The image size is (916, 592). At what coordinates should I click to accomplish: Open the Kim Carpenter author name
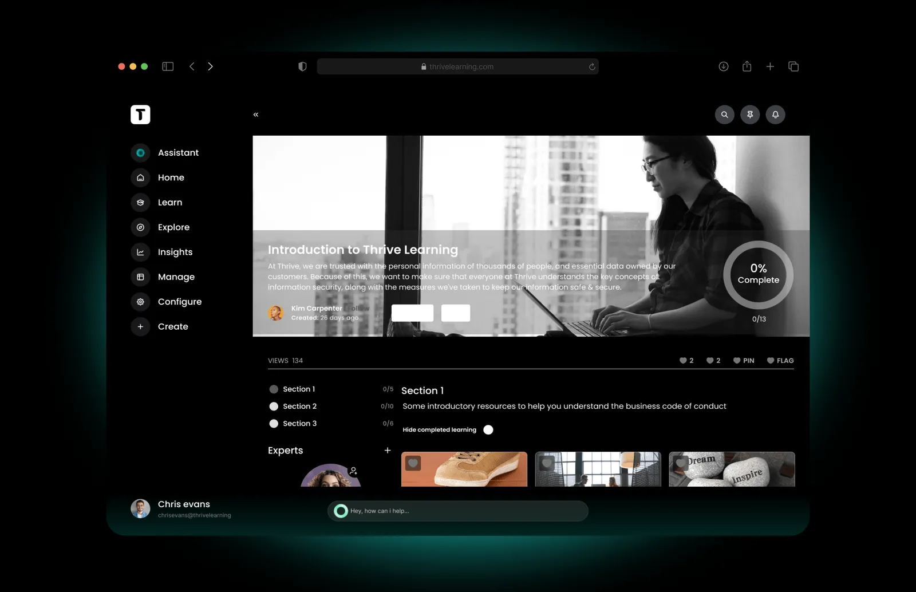click(x=317, y=308)
